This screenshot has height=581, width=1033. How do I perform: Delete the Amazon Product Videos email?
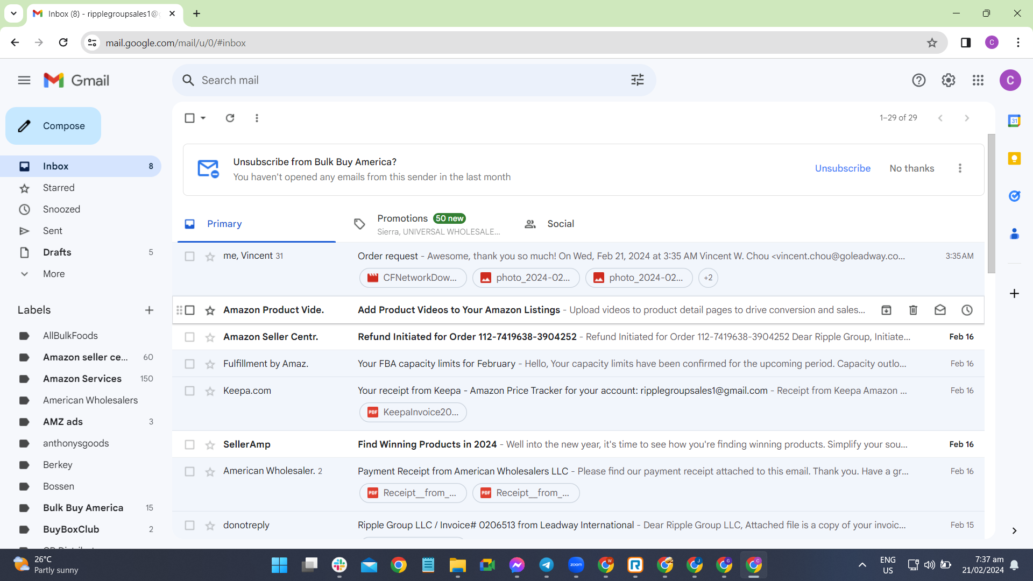coord(913,310)
